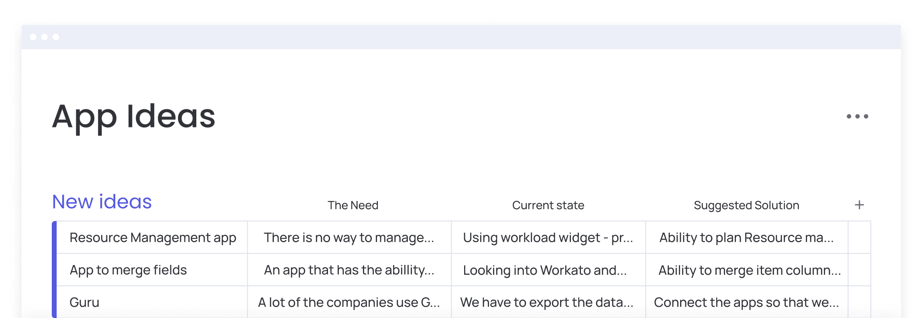Open the Resource Management app item
The image size is (921, 318).
click(x=153, y=237)
